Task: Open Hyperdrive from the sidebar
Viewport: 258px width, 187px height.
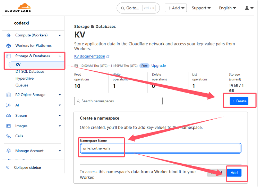Action: pyautogui.click(x=24, y=79)
